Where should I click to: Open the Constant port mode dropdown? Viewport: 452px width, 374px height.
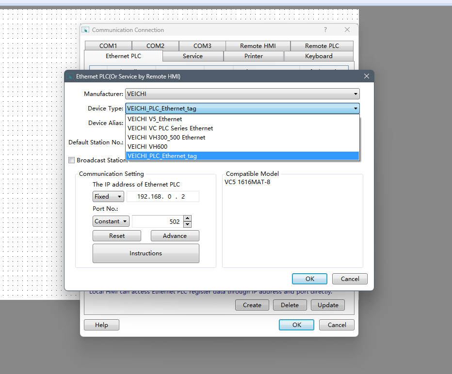[x=111, y=221]
